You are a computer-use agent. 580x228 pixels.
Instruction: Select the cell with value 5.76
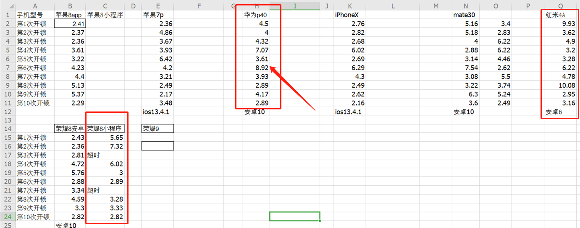70,173
